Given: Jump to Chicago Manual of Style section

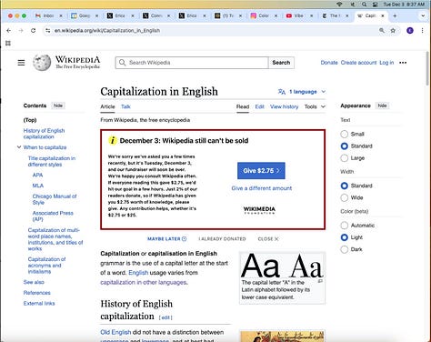Looking at the screenshot, I should tap(55, 199).
